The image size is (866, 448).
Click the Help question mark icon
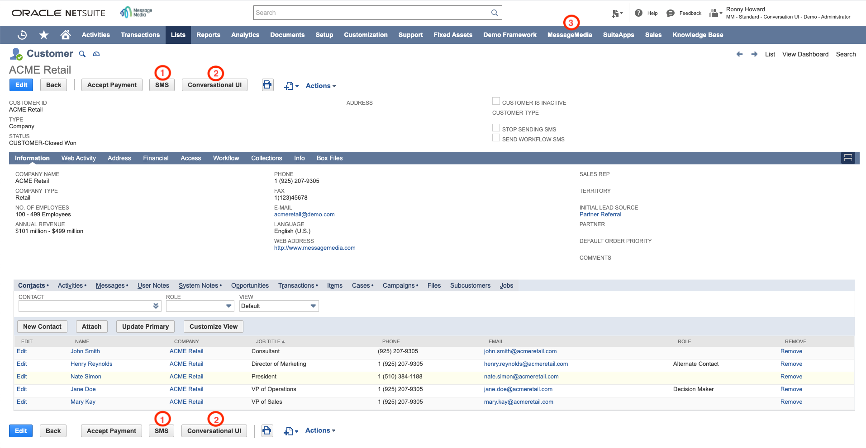pos(638,13)
